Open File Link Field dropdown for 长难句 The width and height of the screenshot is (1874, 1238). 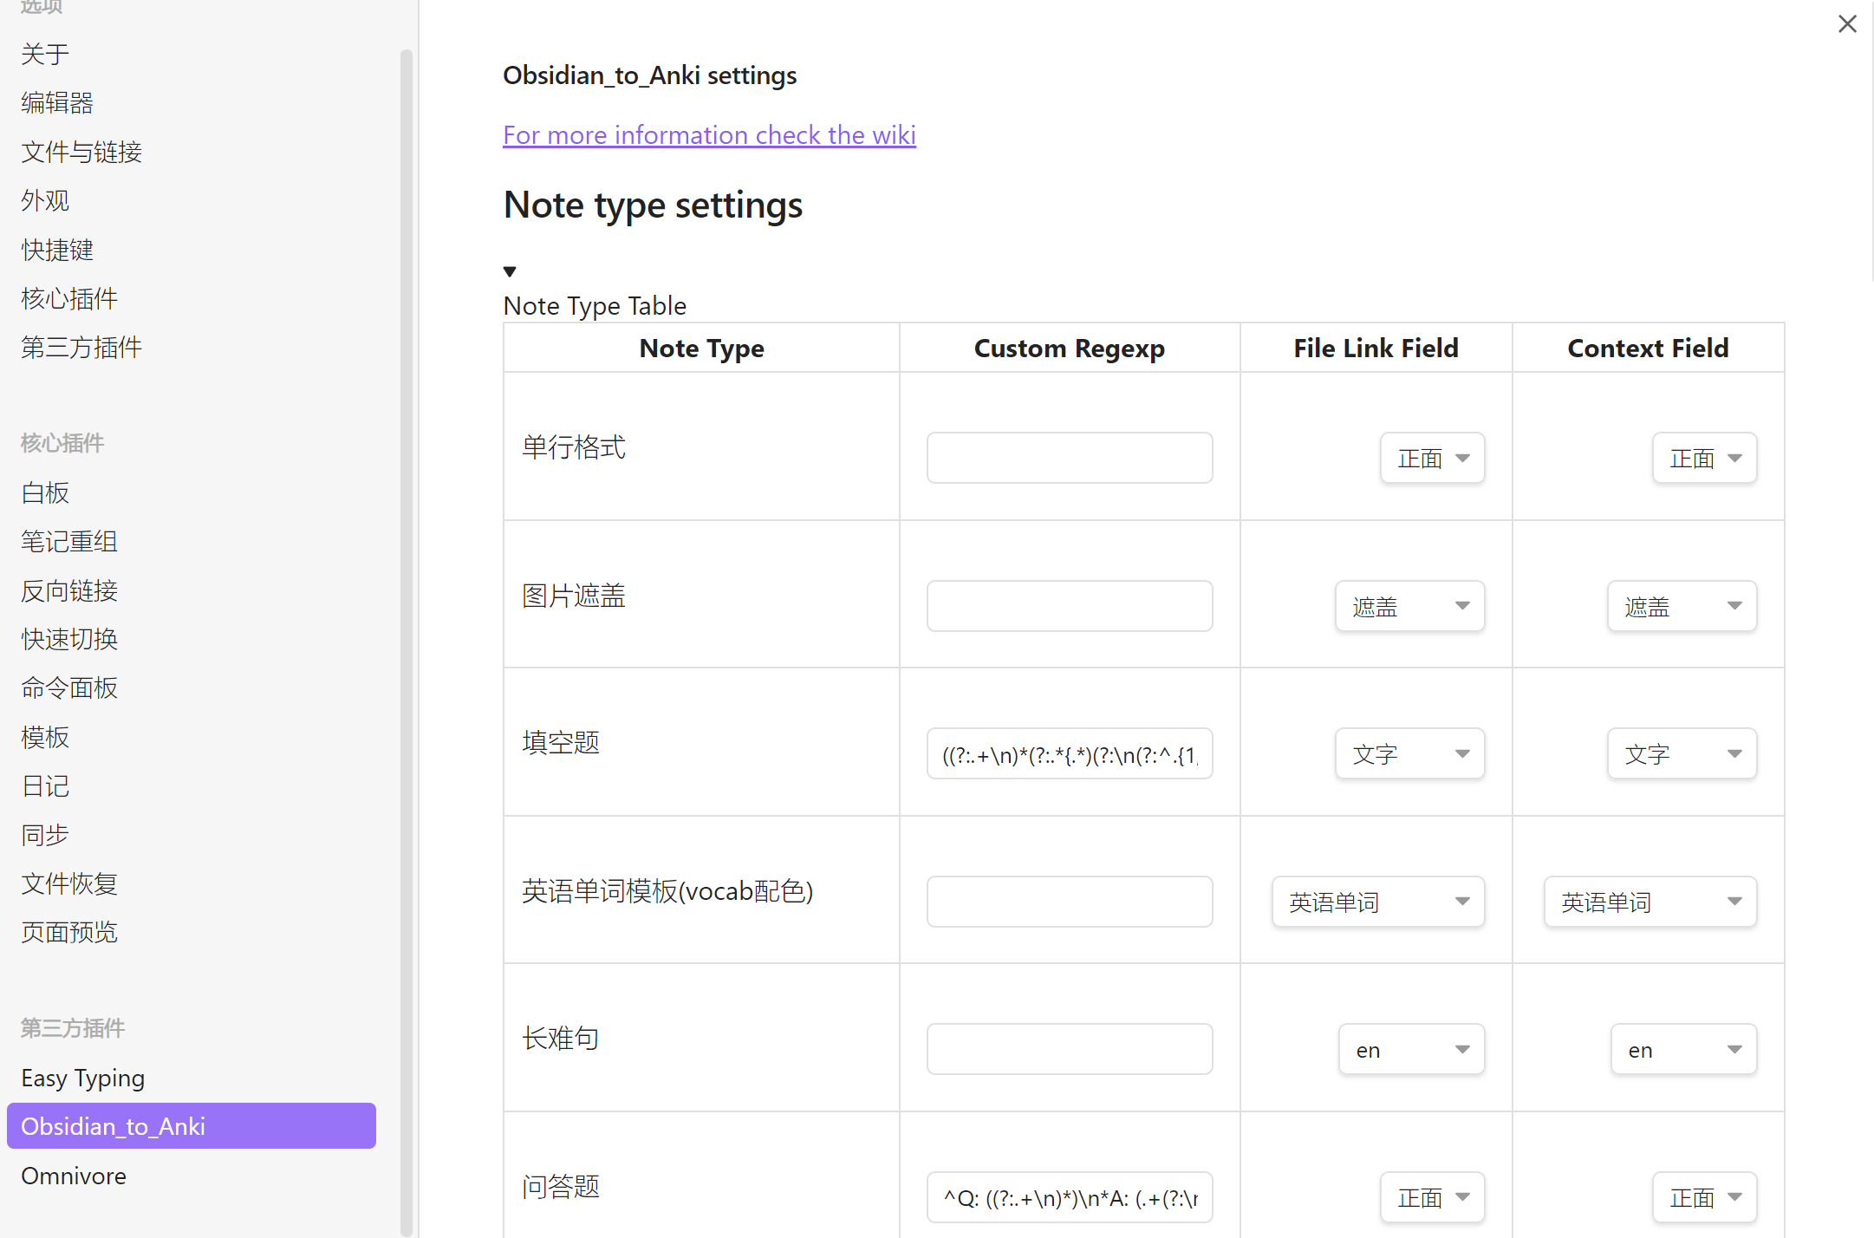(x=1411, y=1050)
